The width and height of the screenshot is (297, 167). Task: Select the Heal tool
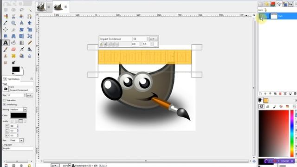tap(13, 56)
